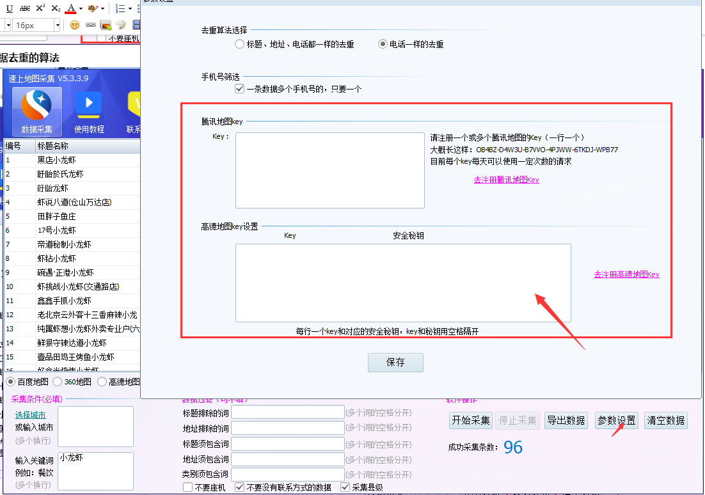
Task: Open 参数设置 settings button
Action: (x=617, y=420)
